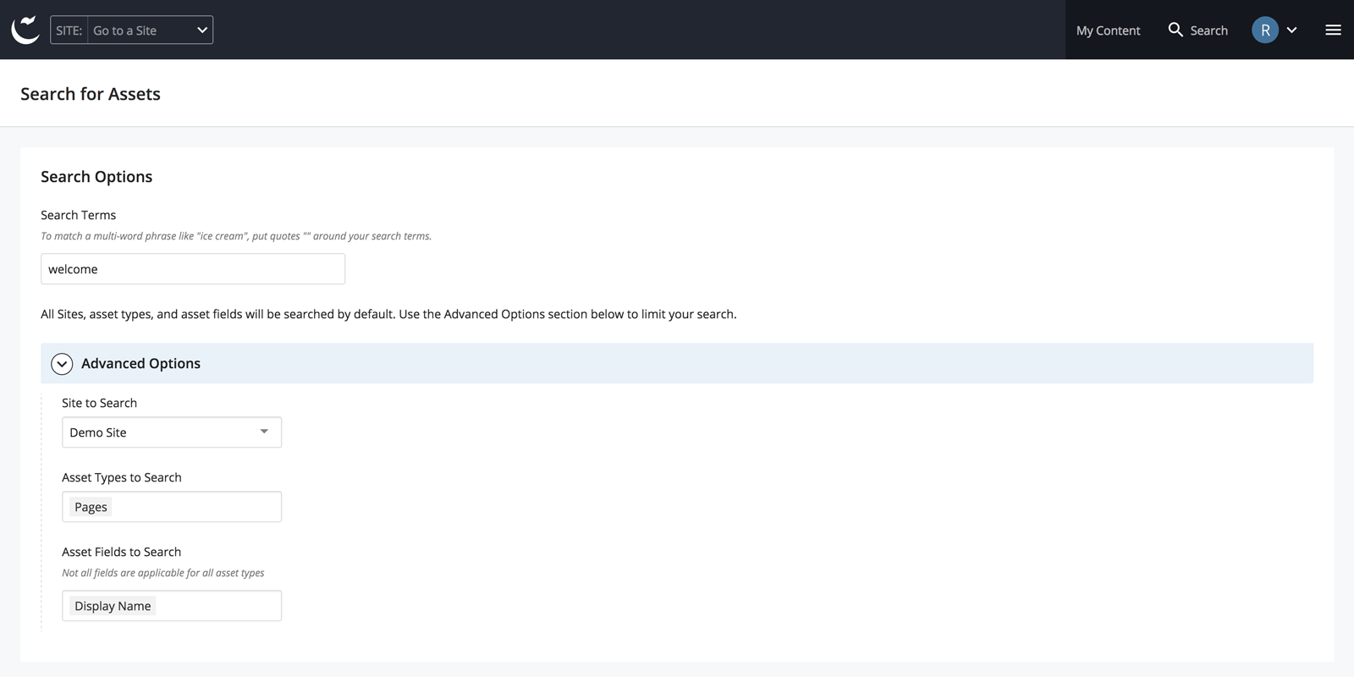Screen dimensions: 1354x677
Task: Open the Demo Site selection dropdown
Action: coord(161,432)
